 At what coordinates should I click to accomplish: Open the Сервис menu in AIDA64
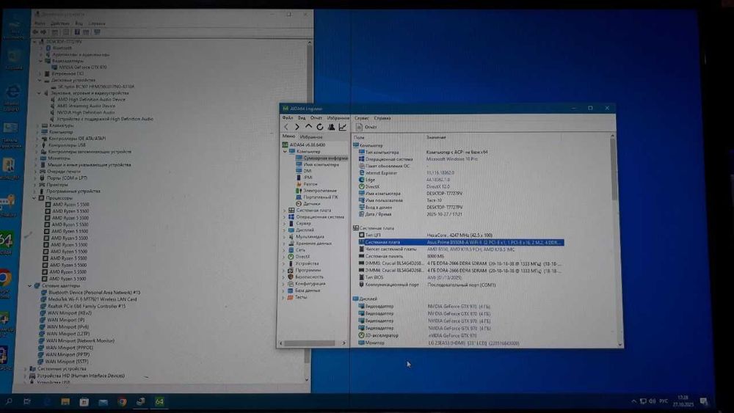coord(361,118)
